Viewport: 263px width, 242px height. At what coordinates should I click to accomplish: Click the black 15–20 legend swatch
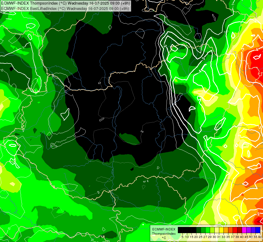194,230
